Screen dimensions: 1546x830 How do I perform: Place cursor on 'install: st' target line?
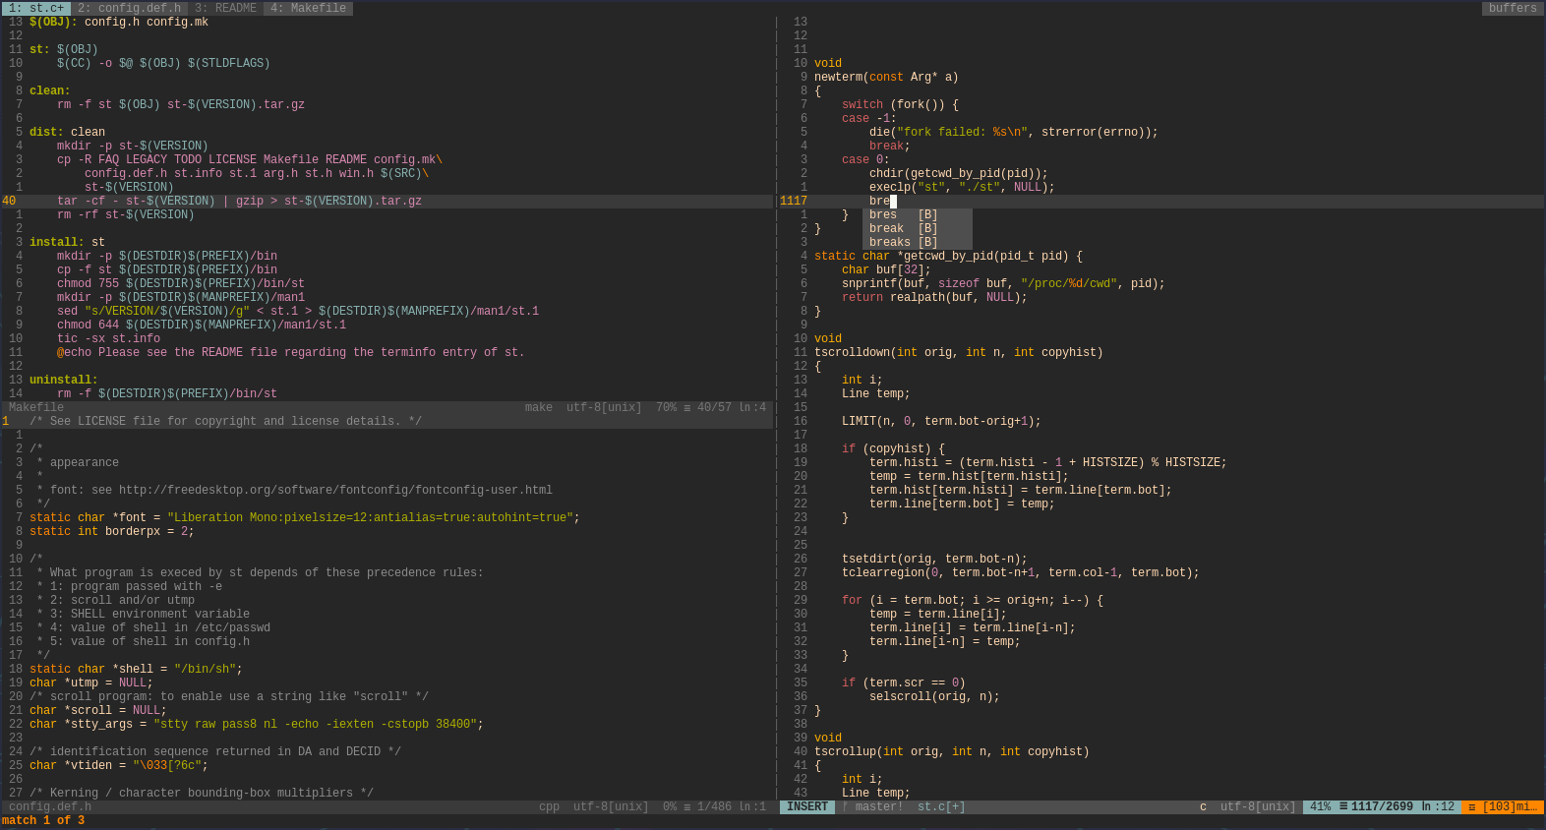[67, 242]
